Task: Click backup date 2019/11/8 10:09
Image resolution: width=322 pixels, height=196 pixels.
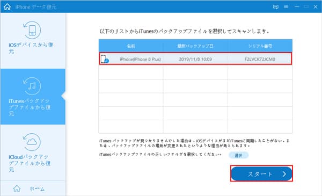Action: coord(195,59)
